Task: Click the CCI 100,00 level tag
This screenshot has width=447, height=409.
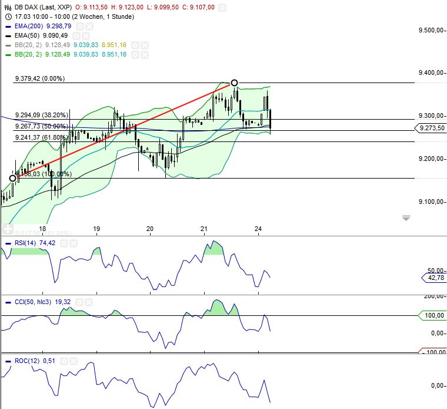Action: click(x=433, y=316)
